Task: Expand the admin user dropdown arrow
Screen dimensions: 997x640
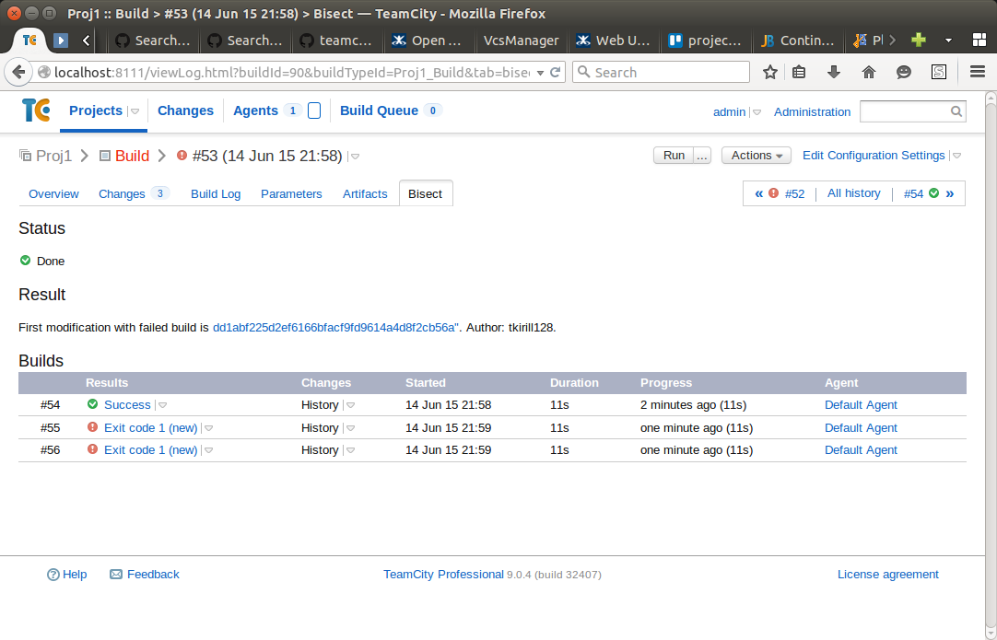Action: [x=757, y=111]
